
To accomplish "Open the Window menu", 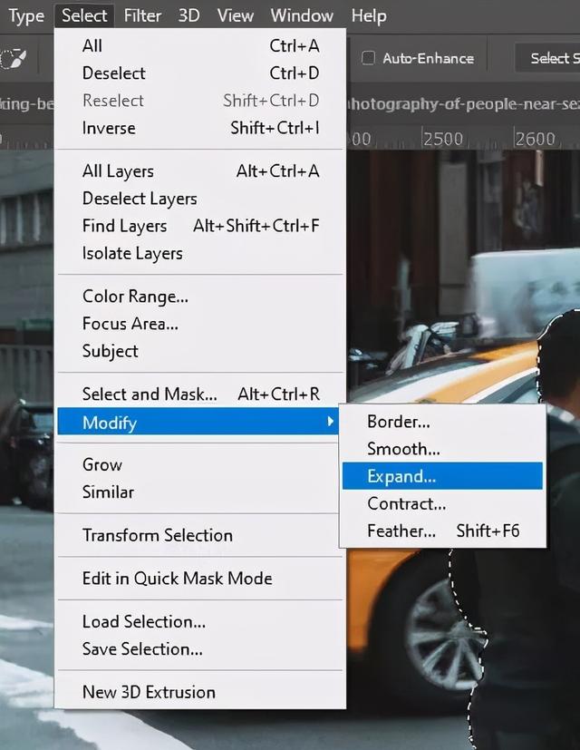I will click(302, 15).
